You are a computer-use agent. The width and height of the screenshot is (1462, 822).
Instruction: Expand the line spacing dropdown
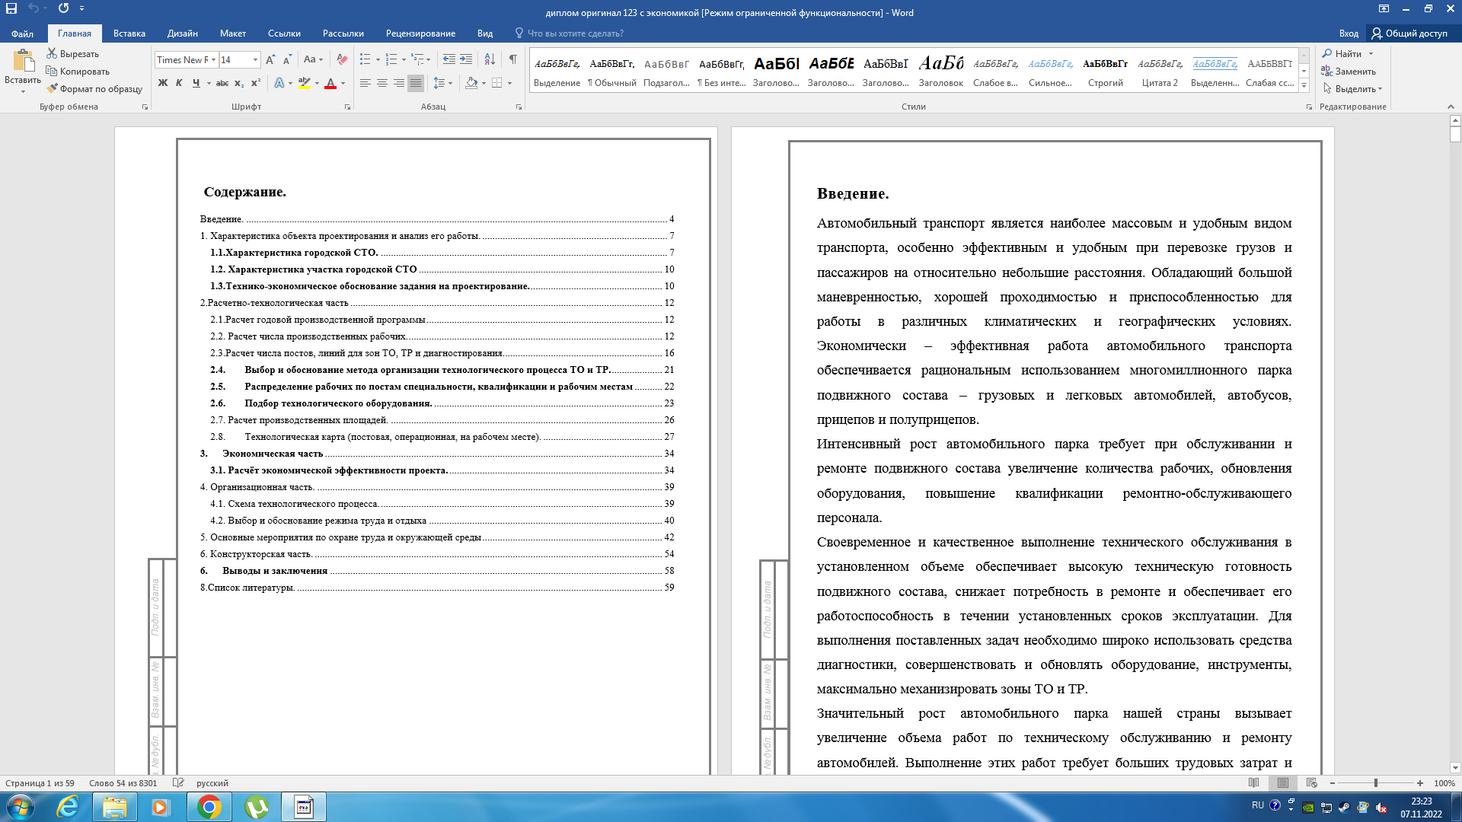(451, 83)
